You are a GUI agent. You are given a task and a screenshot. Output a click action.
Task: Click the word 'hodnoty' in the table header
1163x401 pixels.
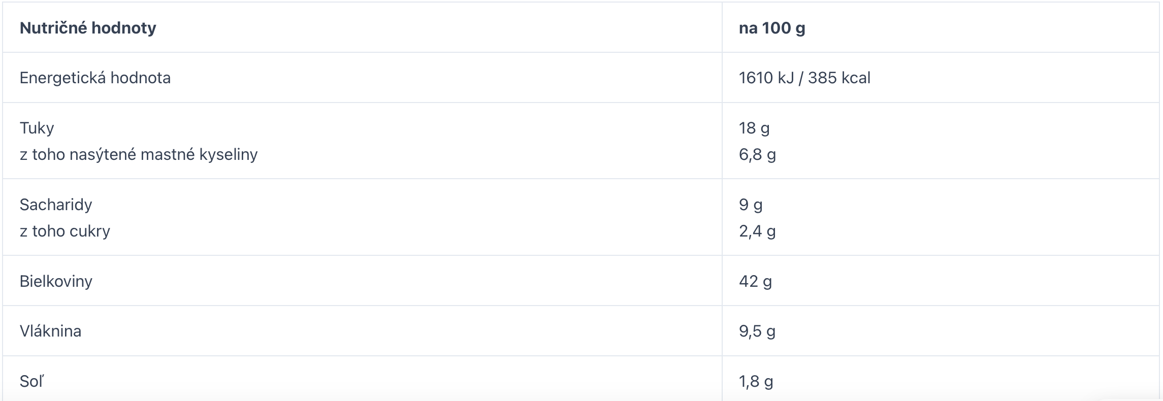[x=123, y=27]
